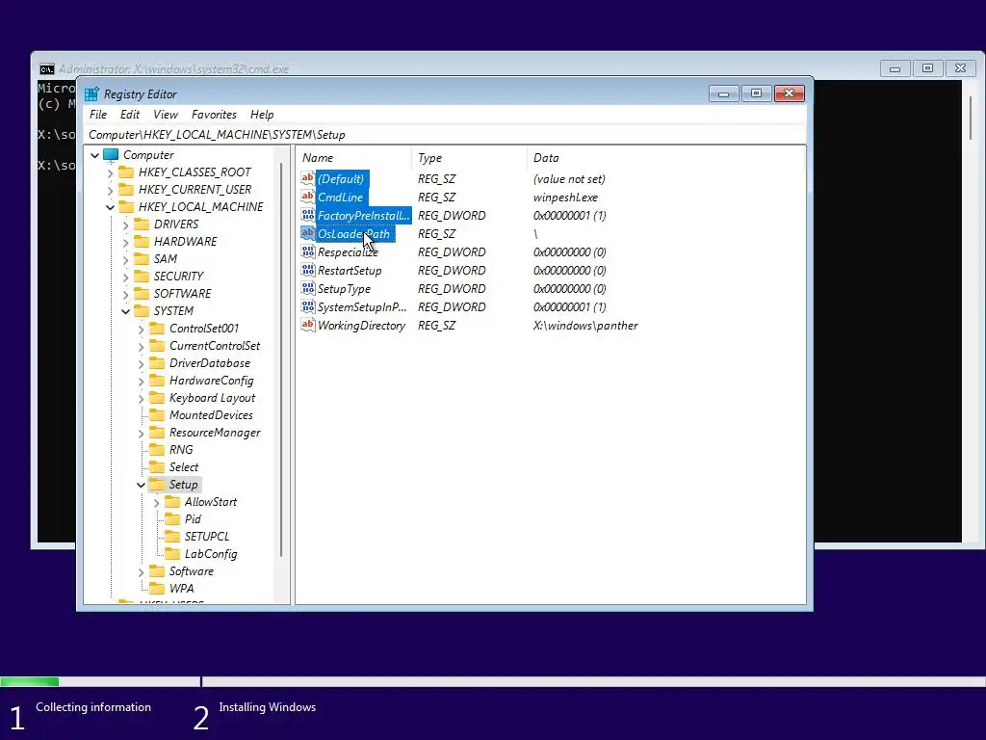Collapse the Computer root node
This screenshot has height=740, width=986.
(x=95, y=155)
